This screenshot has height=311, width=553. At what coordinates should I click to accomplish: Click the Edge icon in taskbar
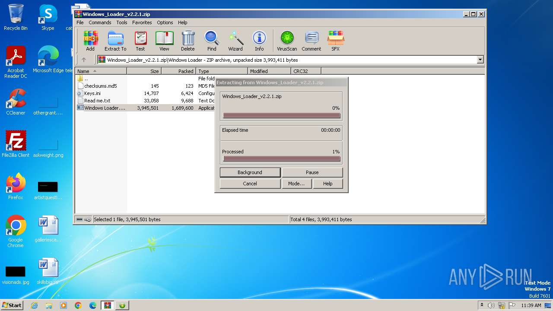(93, 305)
